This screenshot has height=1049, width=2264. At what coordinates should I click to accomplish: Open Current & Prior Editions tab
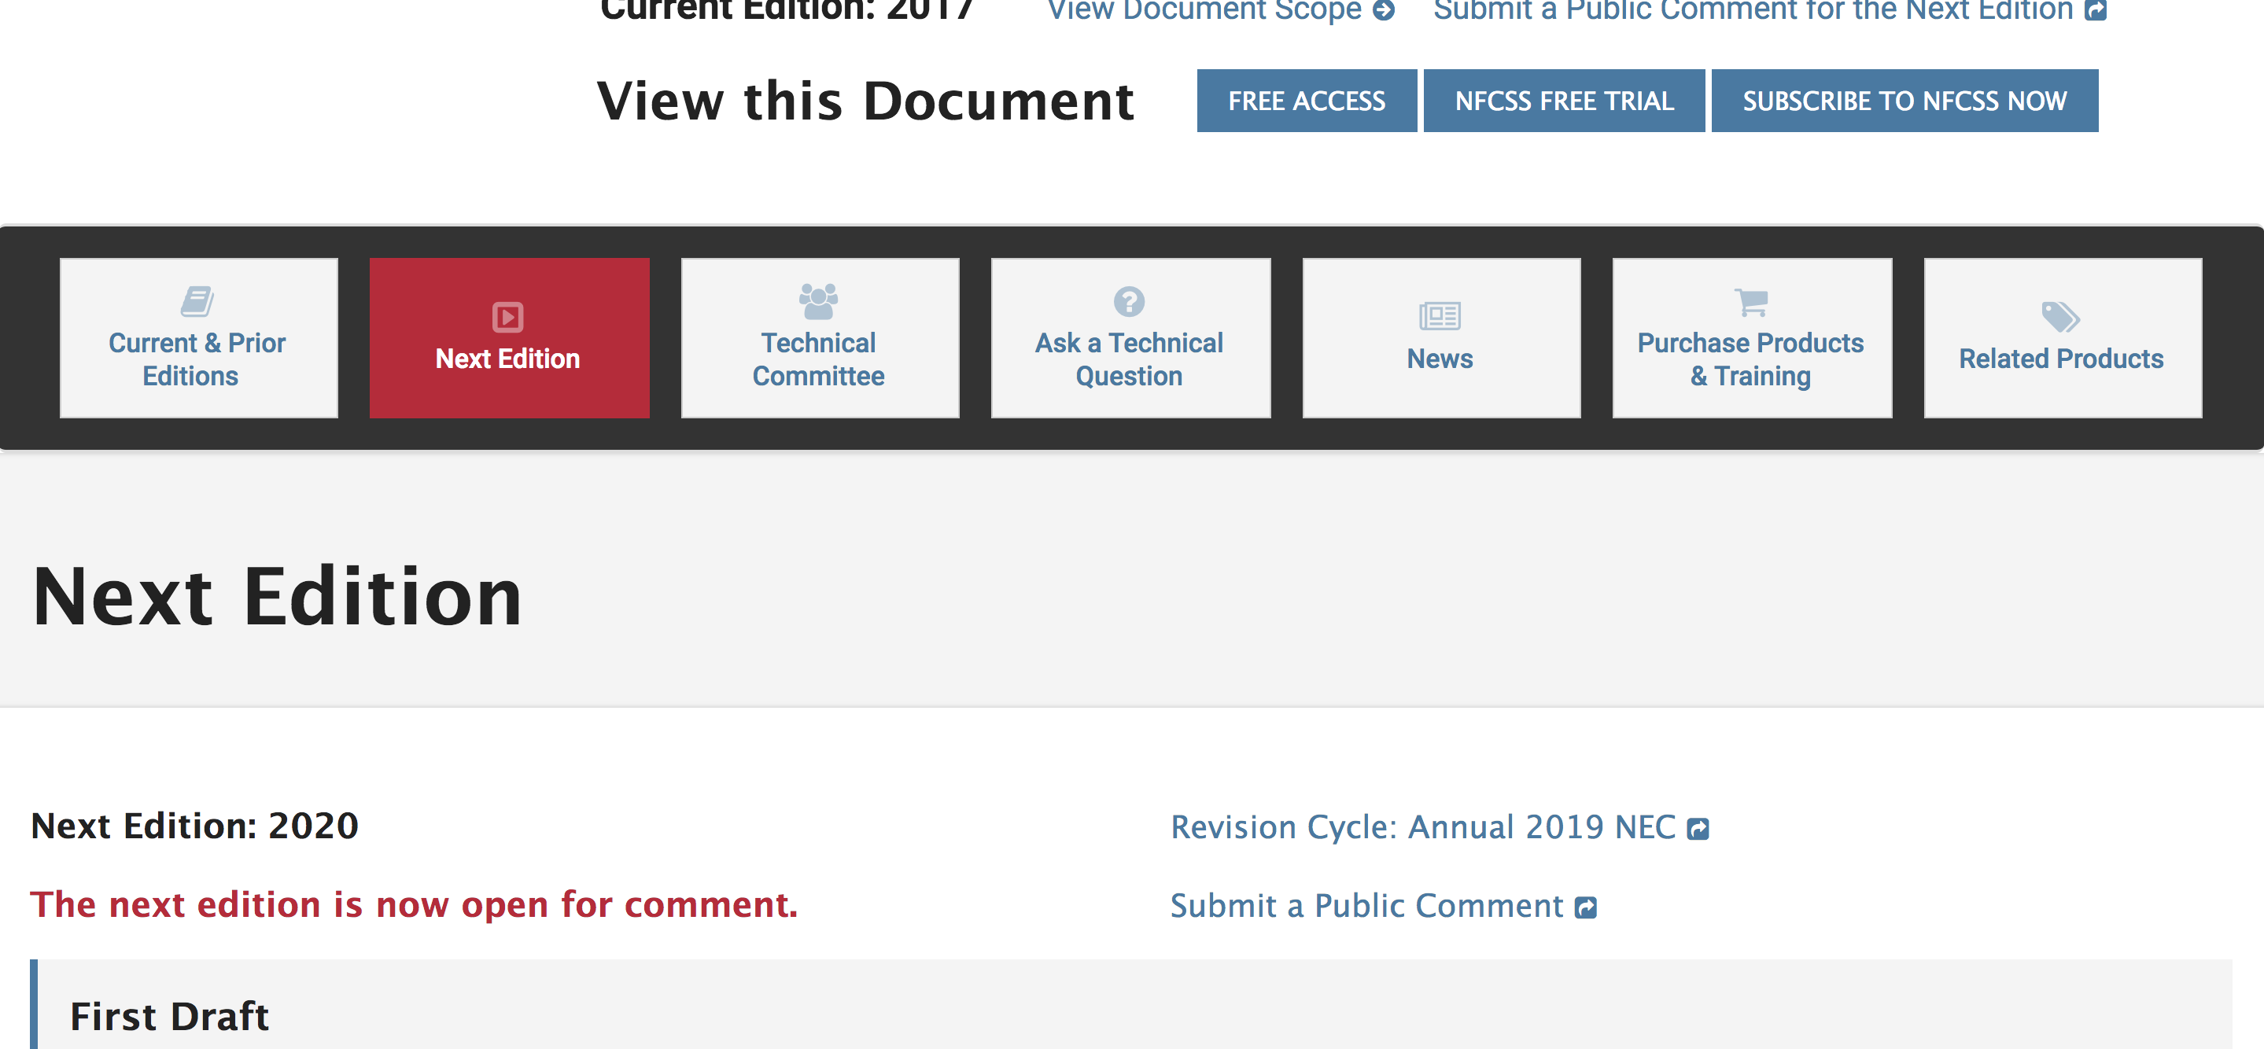point(198,338)
